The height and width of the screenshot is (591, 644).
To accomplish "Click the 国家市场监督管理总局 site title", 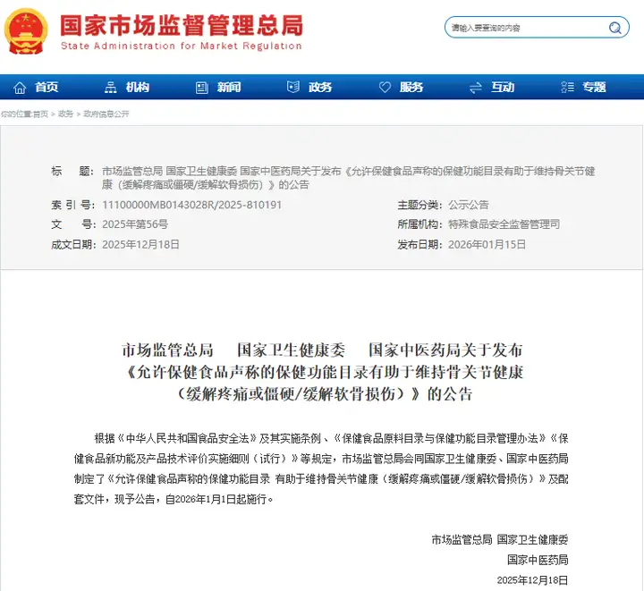I will pyautogui.click(x=182, y=25).
